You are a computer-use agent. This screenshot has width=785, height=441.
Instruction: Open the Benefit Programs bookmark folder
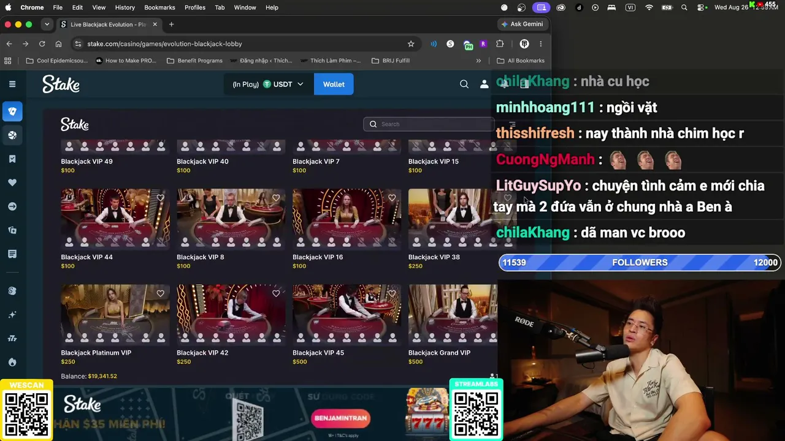point(194,61)
